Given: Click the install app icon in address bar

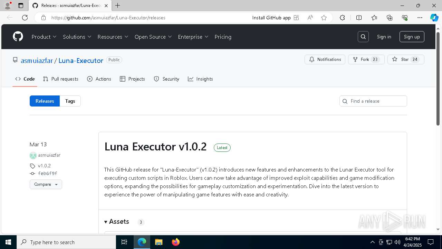Looking at the screenshot, I should point(296,18).
